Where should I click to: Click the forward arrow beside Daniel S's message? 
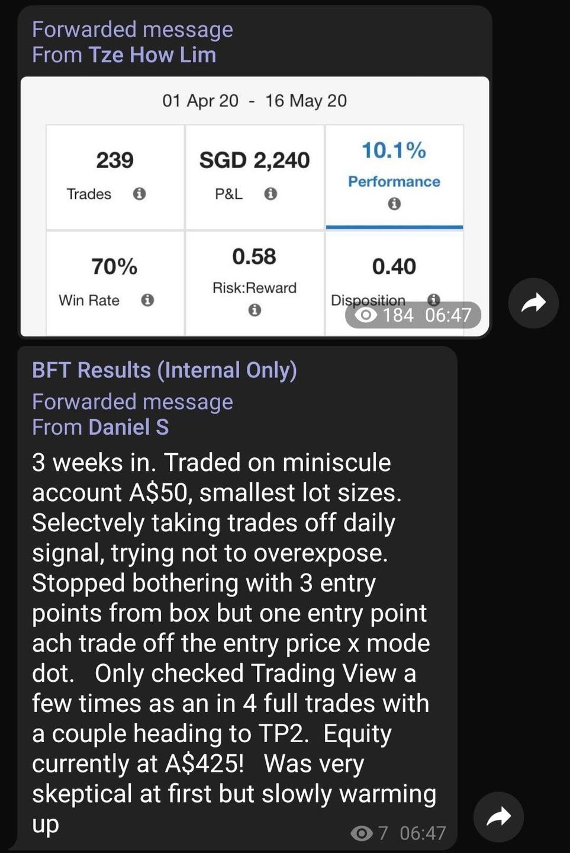tap(498, 817)
